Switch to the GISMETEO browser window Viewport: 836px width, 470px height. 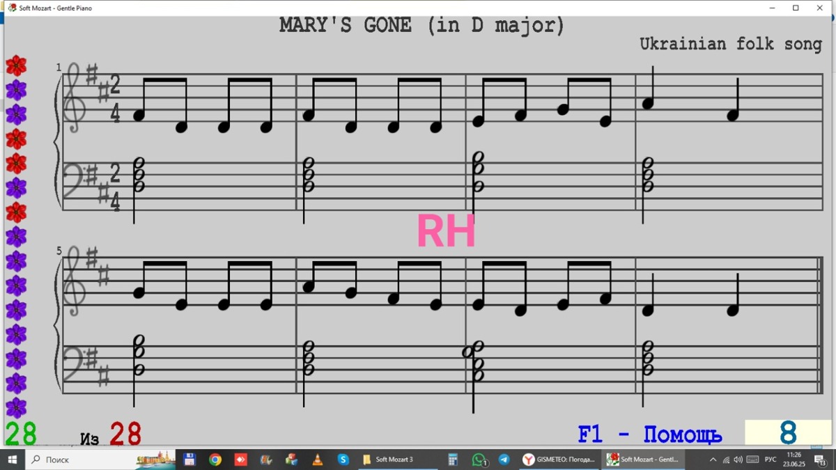point(559,460)
